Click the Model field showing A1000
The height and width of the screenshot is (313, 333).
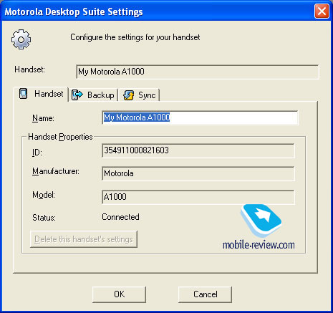(198, 197)
